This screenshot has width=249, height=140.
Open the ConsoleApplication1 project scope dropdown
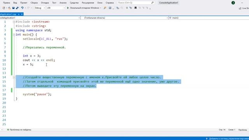click(x=40, y=18)
